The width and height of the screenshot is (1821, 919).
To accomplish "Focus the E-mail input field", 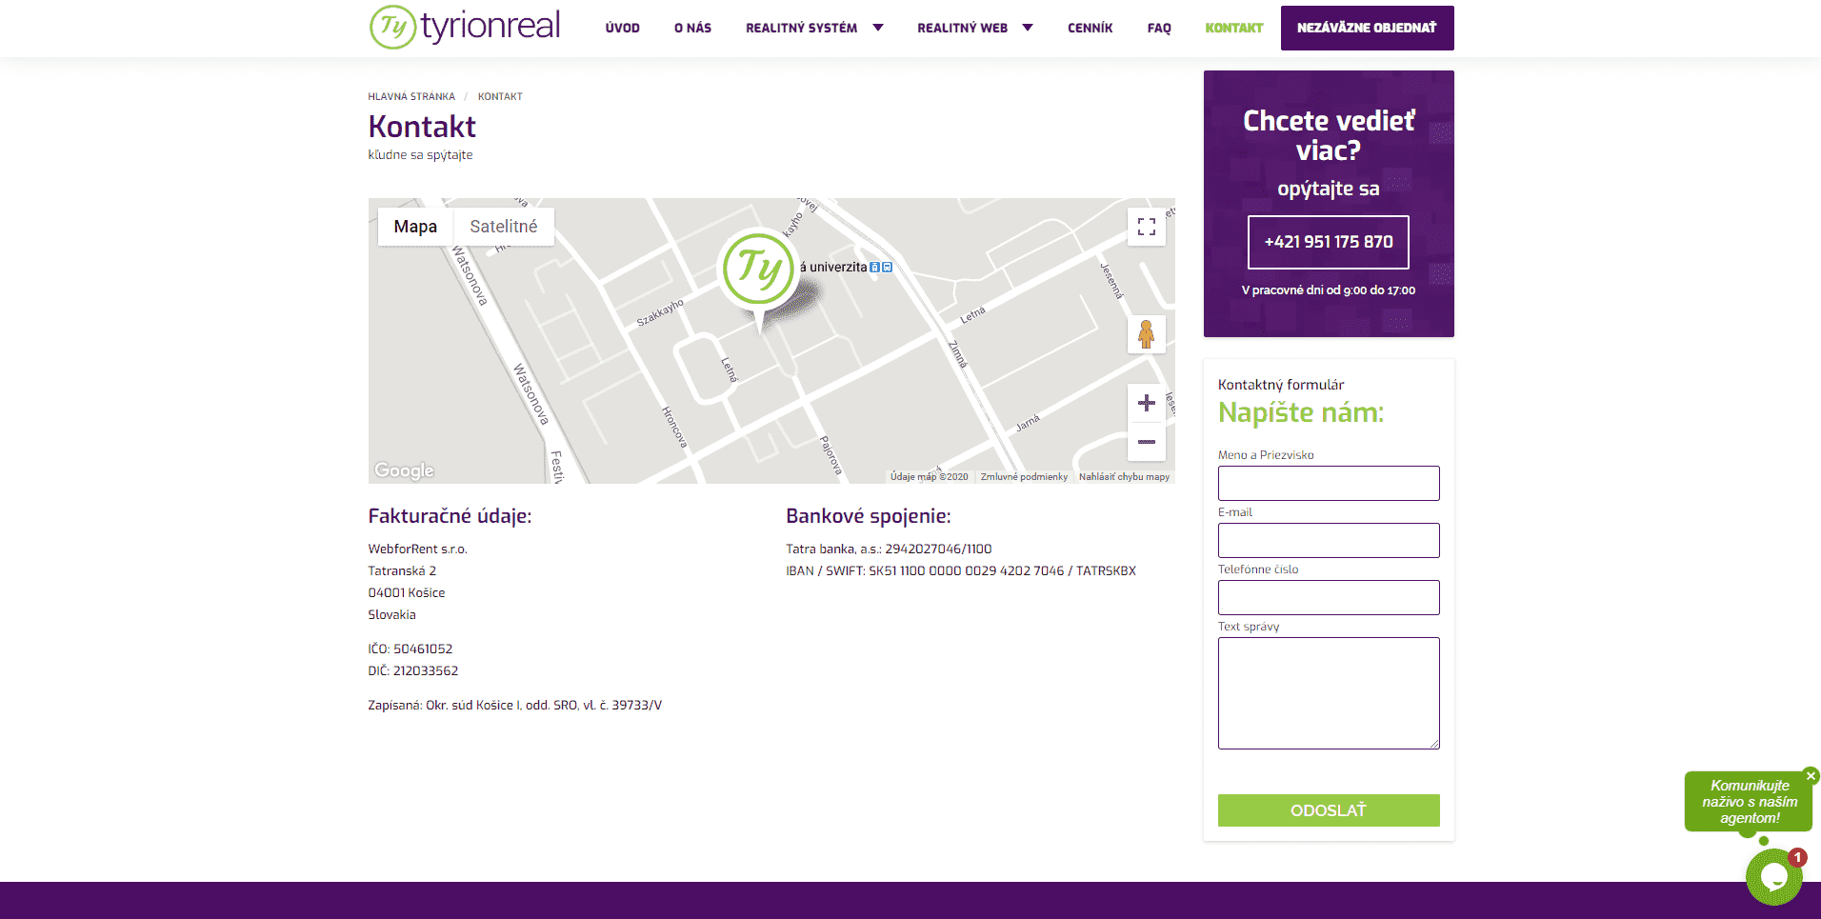I will tap(1329, 540).
